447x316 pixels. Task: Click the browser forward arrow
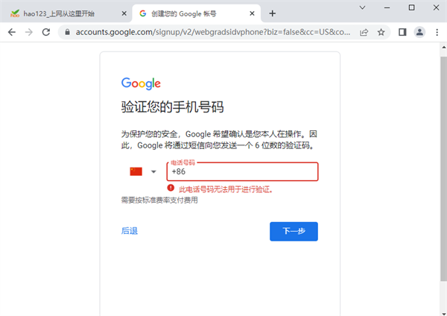click(28, 32)
